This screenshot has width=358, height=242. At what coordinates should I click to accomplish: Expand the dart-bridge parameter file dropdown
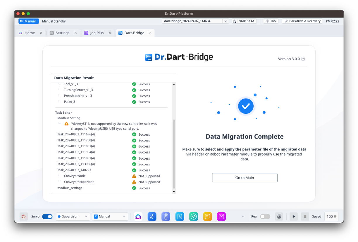pyautogui.click(x=225, y=21)
